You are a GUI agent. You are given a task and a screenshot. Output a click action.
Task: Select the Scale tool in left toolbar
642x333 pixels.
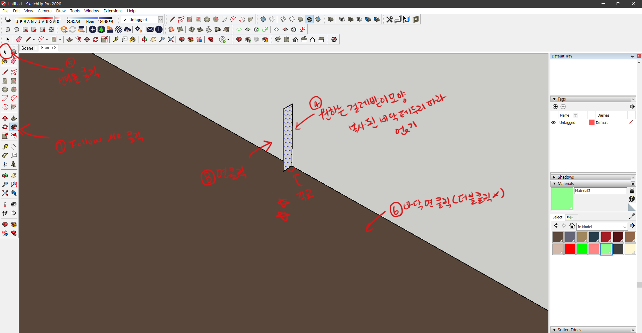pos(5,136)
